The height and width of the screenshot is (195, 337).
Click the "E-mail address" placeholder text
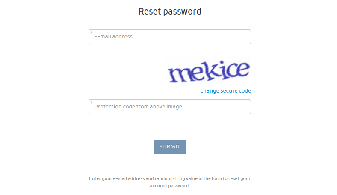pos(113,37)
